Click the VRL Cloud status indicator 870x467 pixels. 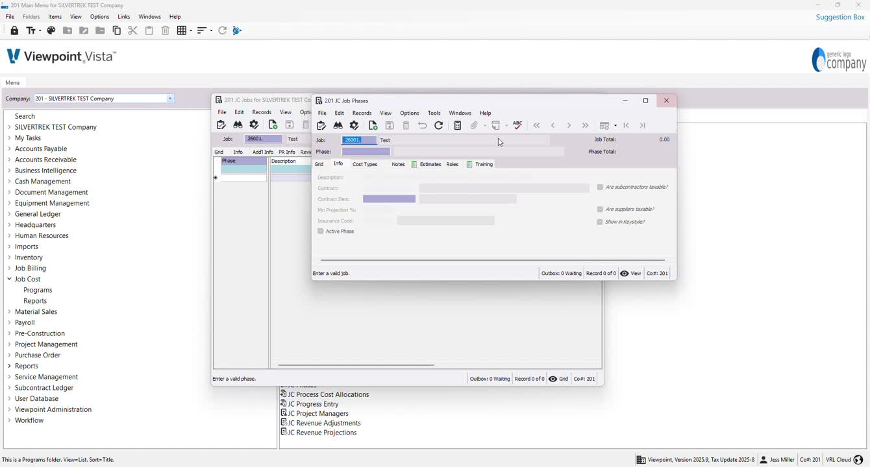click(x=844, y=460)
